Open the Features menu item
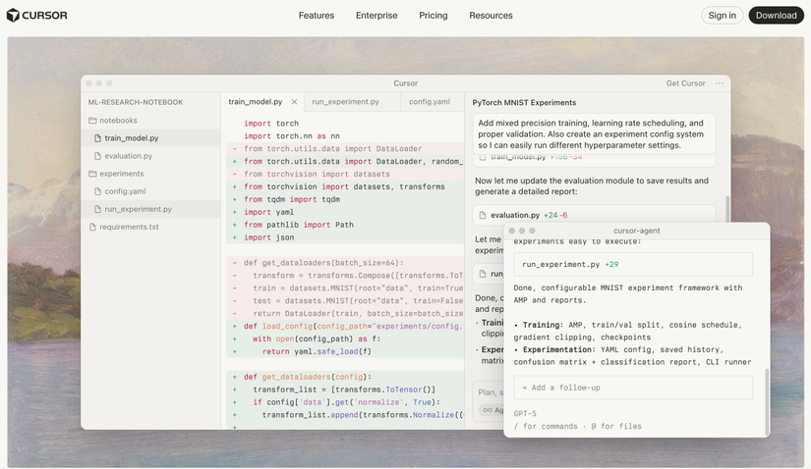Image resolution: width=811 pixels, height=469 pixels. click(317, 16)
